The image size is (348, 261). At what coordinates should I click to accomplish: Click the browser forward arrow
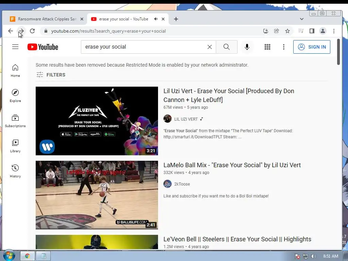point(21,31)
